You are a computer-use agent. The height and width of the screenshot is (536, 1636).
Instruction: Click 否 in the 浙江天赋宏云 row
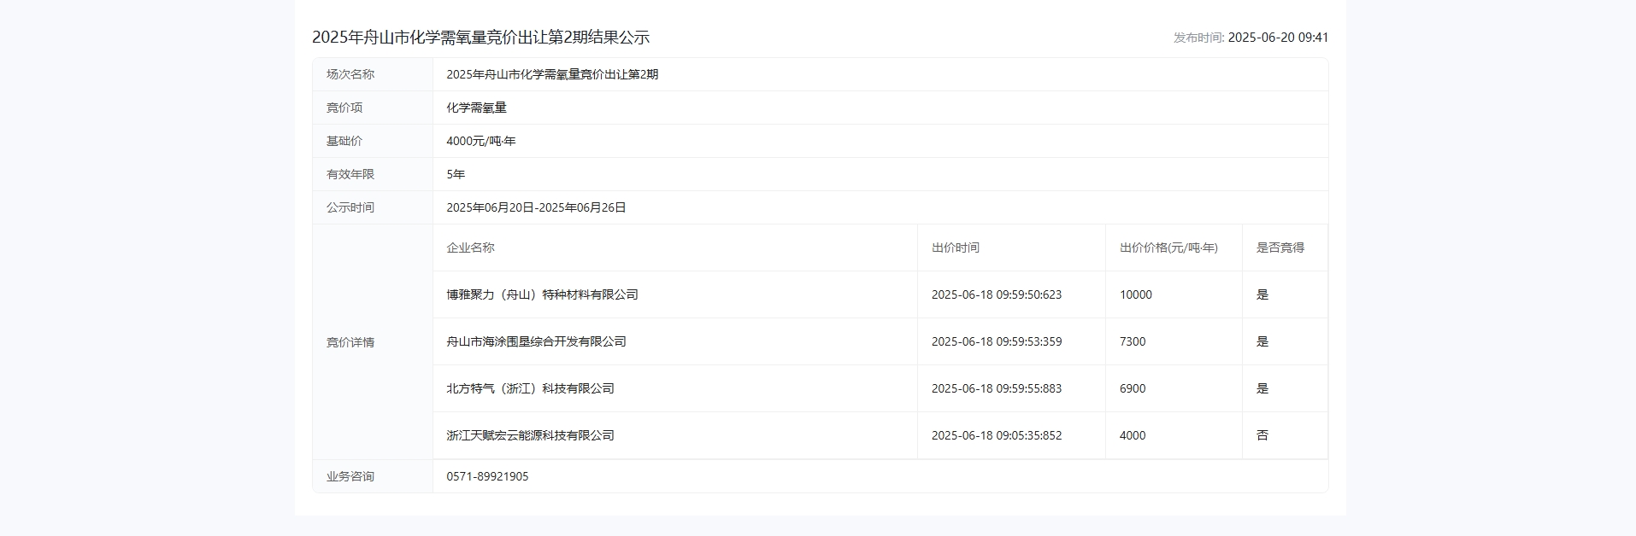[1262, 435]
